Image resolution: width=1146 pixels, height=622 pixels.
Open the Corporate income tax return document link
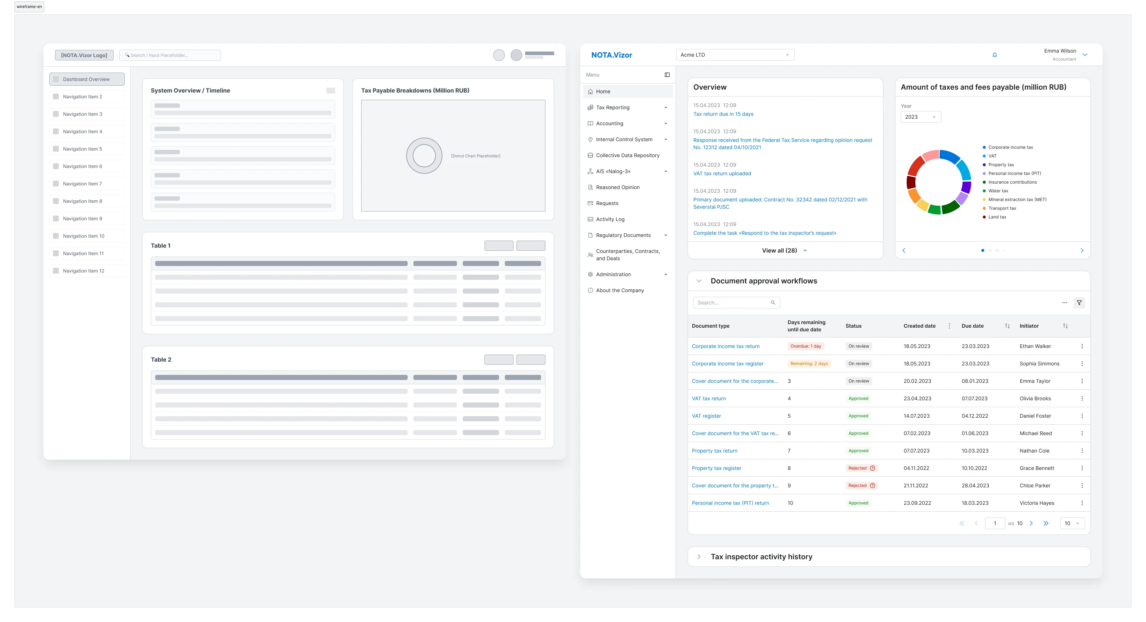point(726,346)
